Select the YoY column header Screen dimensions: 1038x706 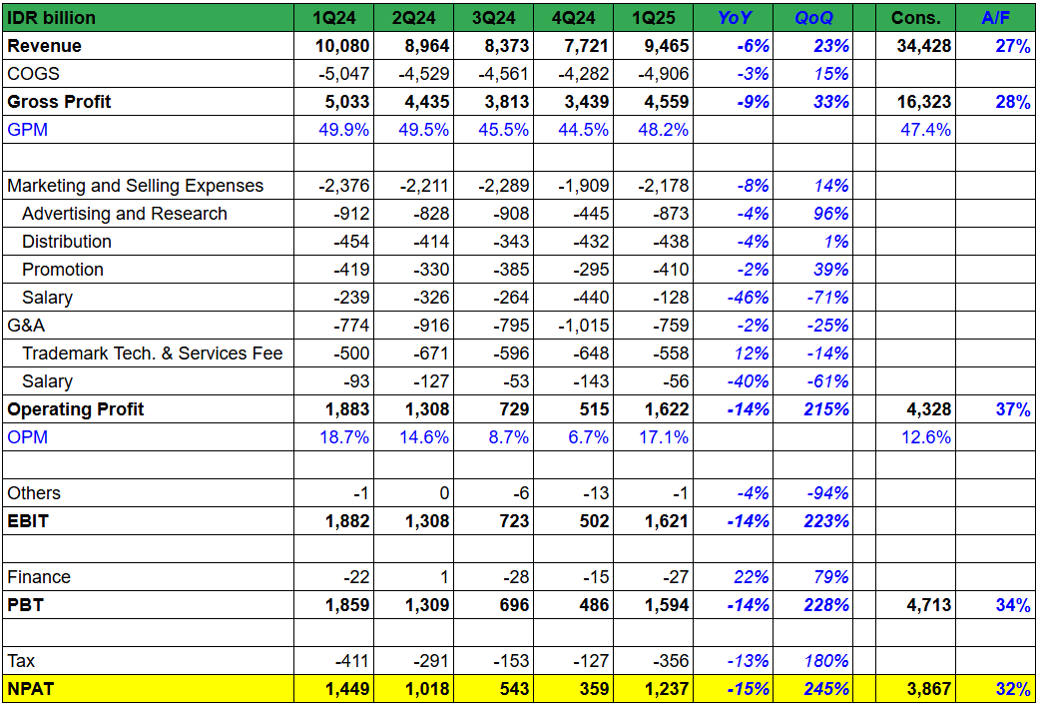[733, 18]
